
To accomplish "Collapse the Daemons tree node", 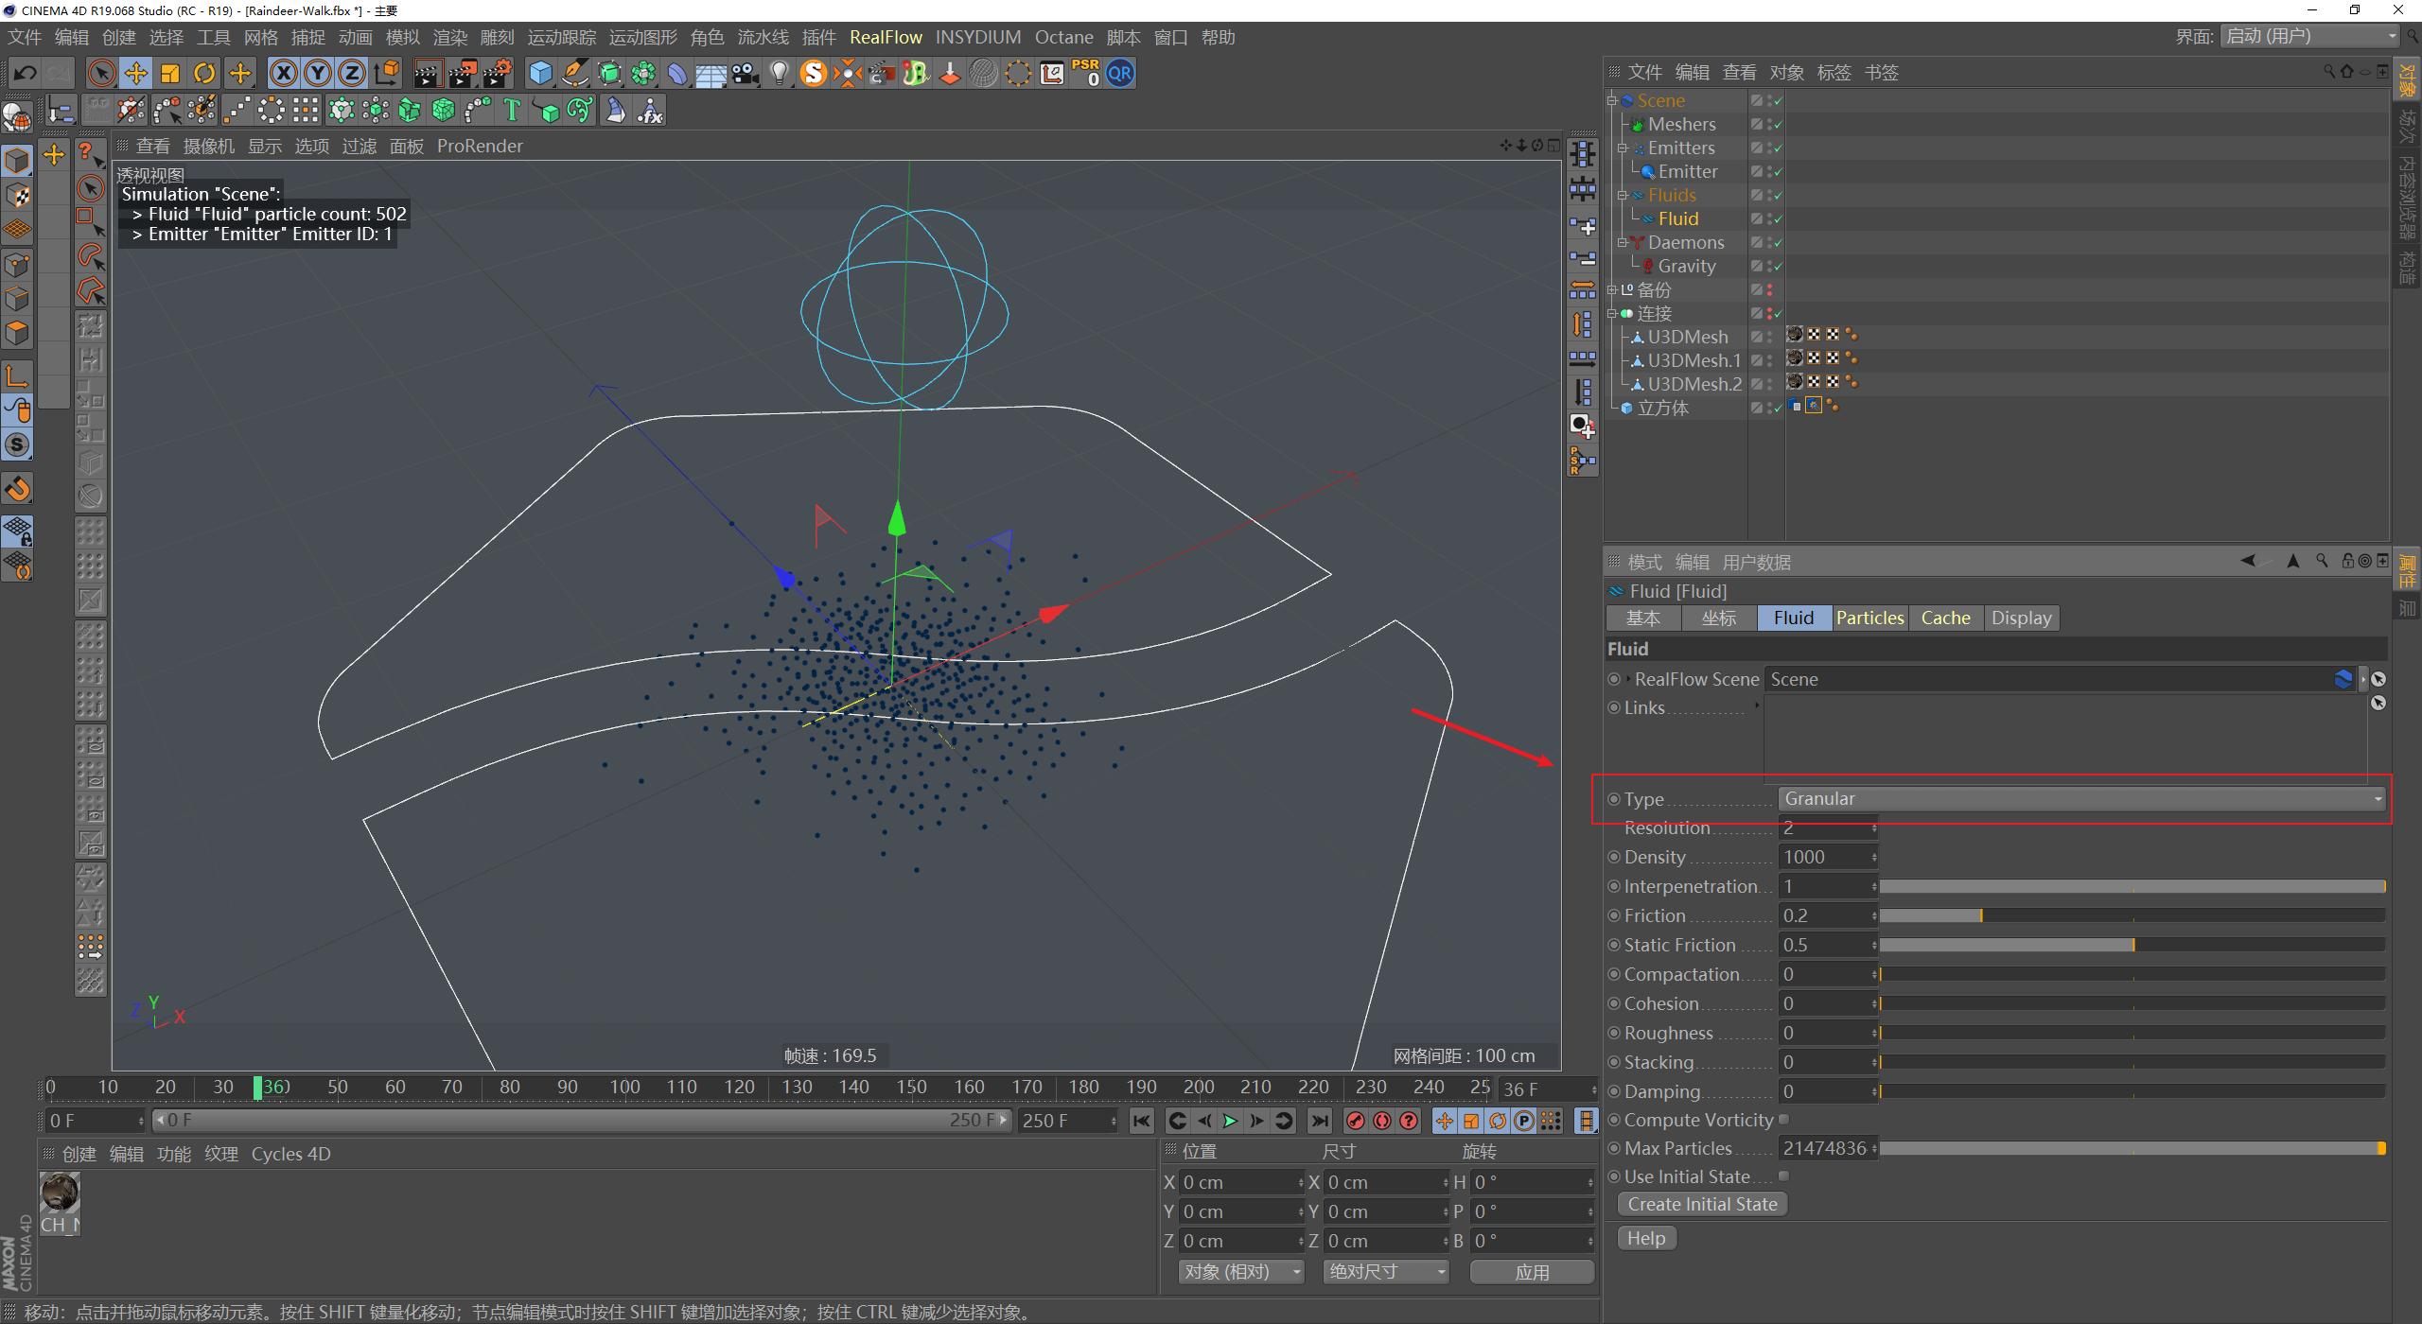I will pyautogui.click(x=1622, y=242).
